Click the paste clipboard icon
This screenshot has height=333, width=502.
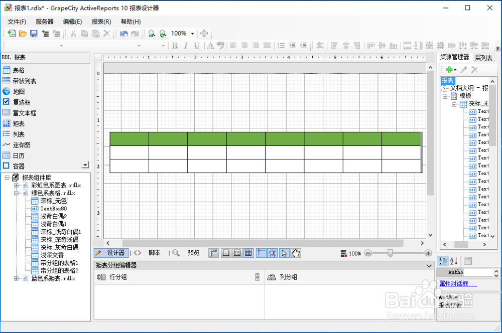95,33
